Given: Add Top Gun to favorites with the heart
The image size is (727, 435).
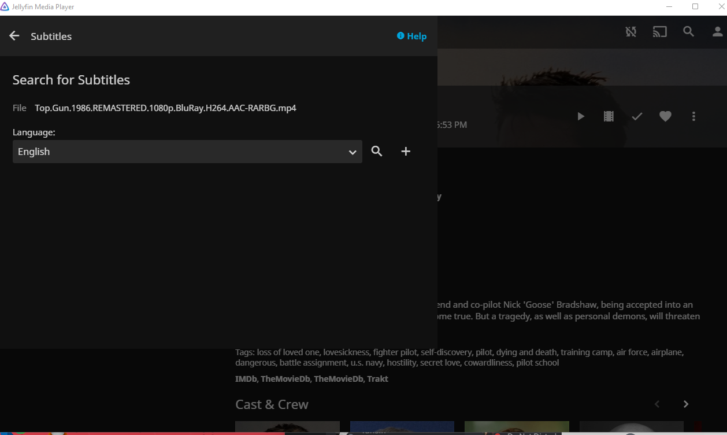Looking at the screenshot, I should 665,116.
